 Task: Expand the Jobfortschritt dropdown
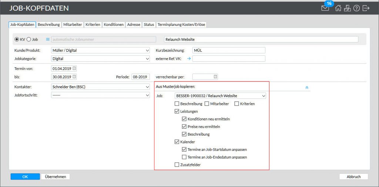[x=100, y=95]
